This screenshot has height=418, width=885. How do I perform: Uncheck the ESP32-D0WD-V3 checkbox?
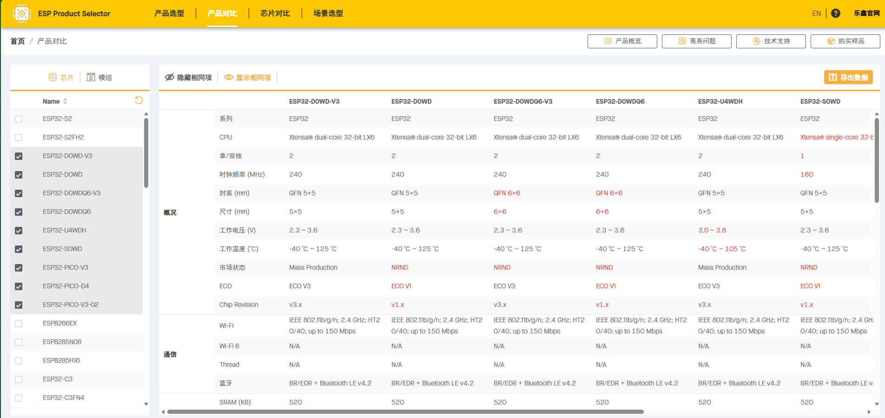coord(19,156)
